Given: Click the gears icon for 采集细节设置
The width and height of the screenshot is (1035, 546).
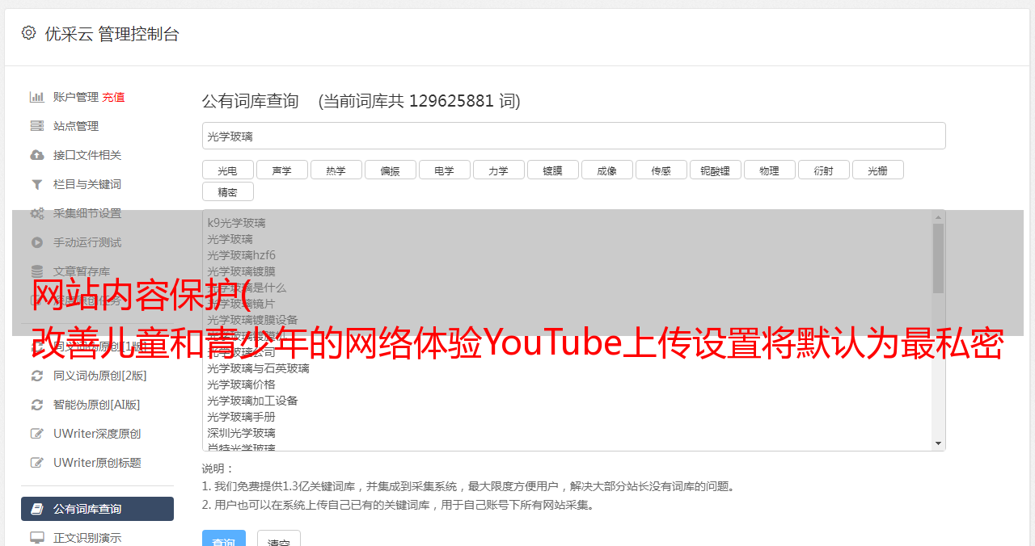Looking at the screenshot, I should [37, 213].
